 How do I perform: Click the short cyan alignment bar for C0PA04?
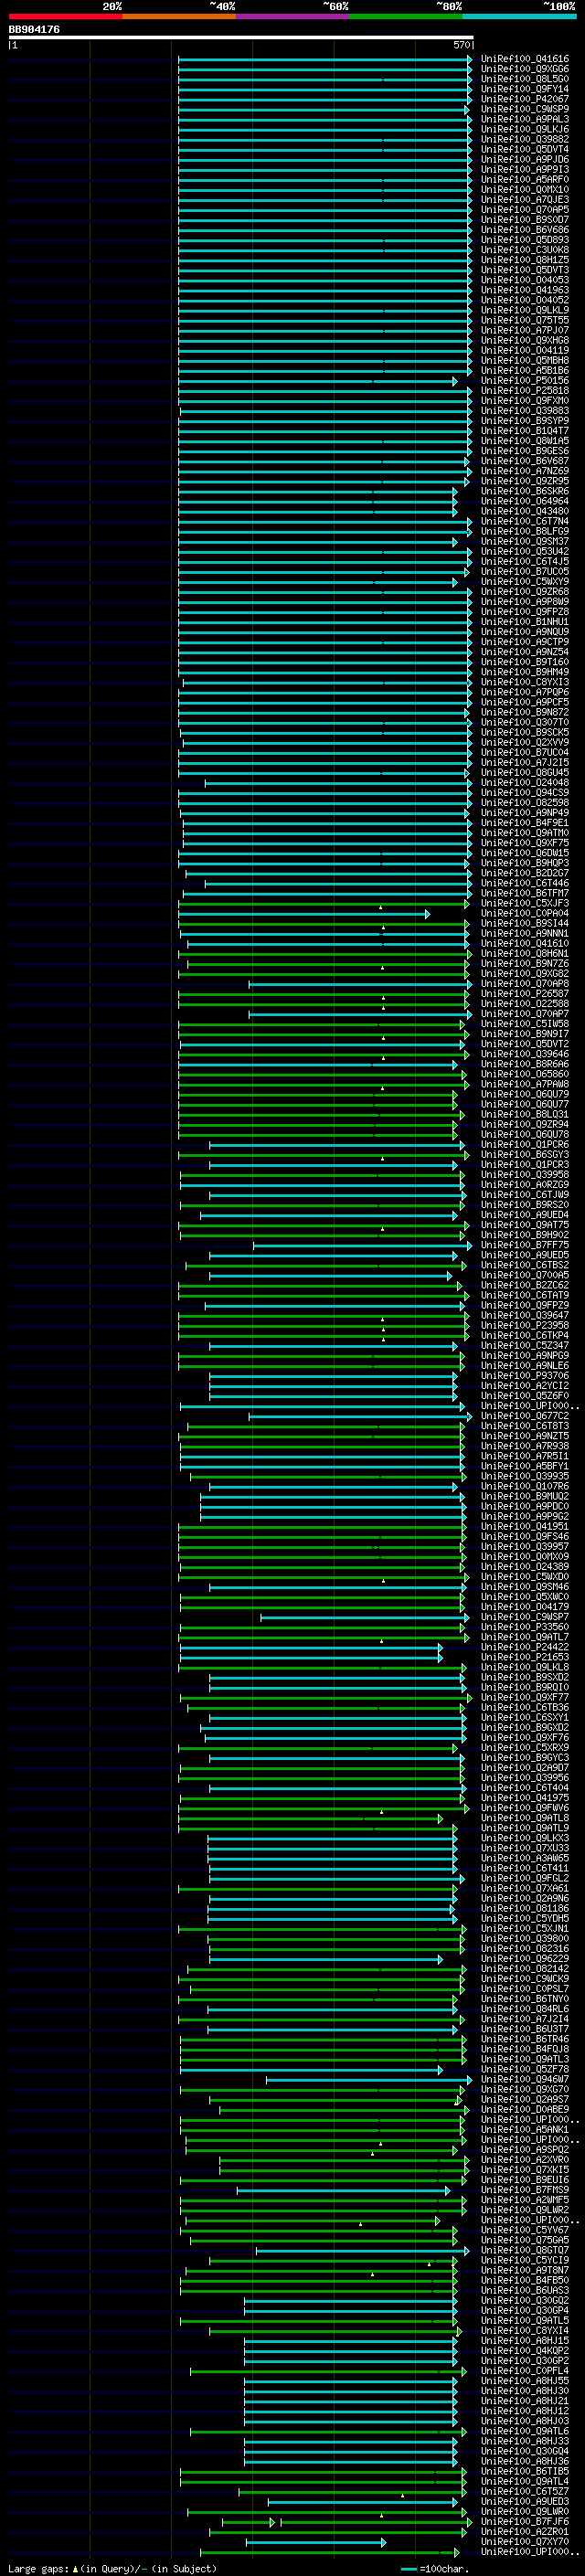pyautogui.click(x=304, y=914)
